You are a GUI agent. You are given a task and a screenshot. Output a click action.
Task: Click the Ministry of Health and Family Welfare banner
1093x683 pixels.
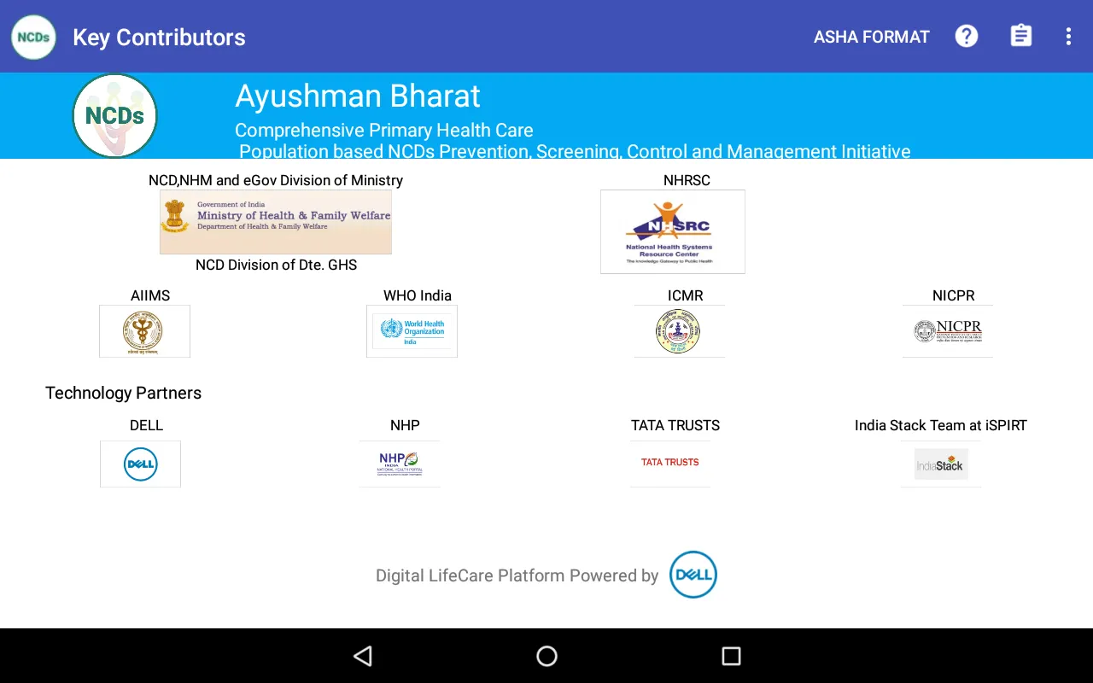(275, 222)
